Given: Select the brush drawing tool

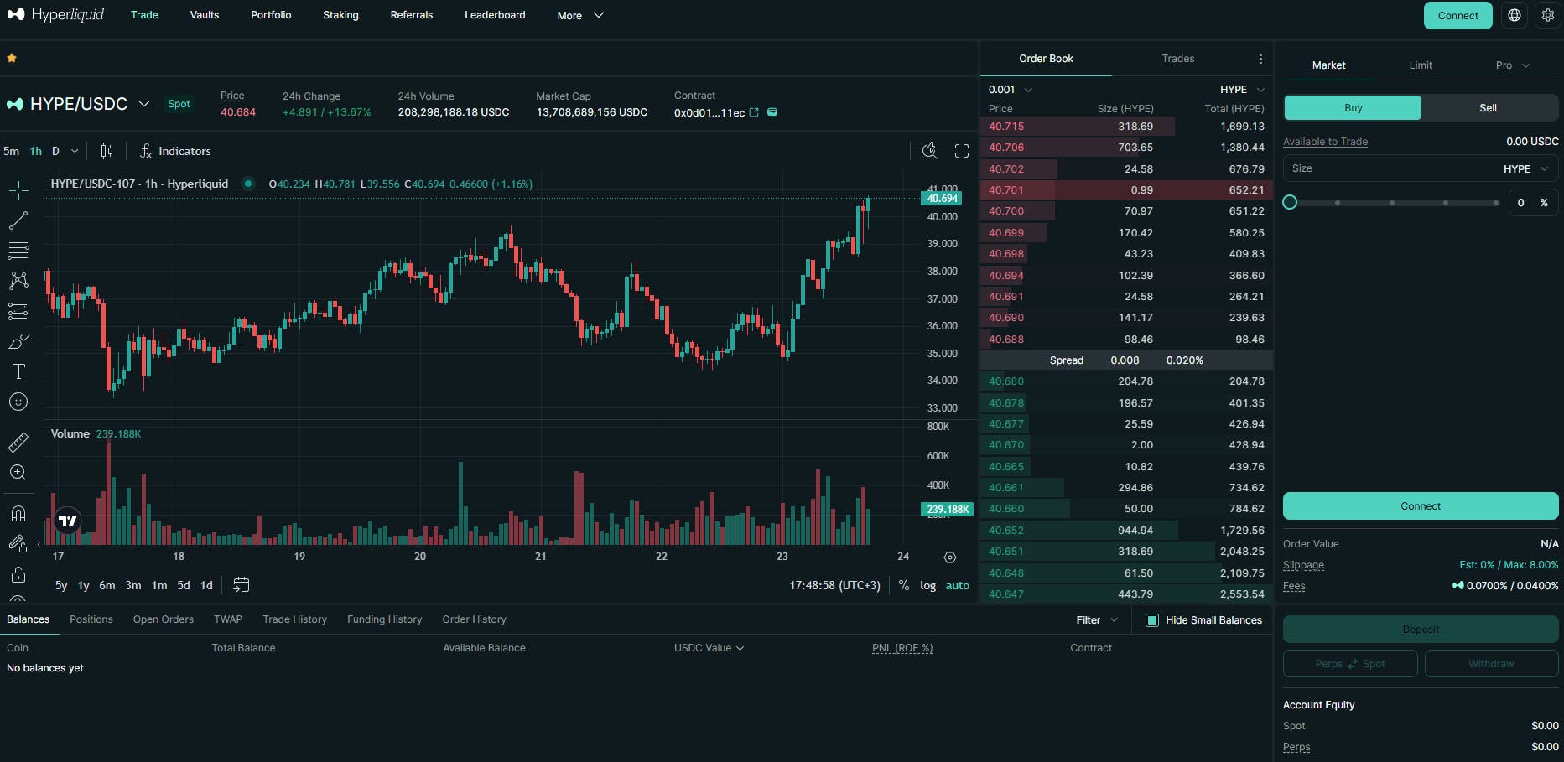Looking at the screenshot, I should tap(18, 341).
